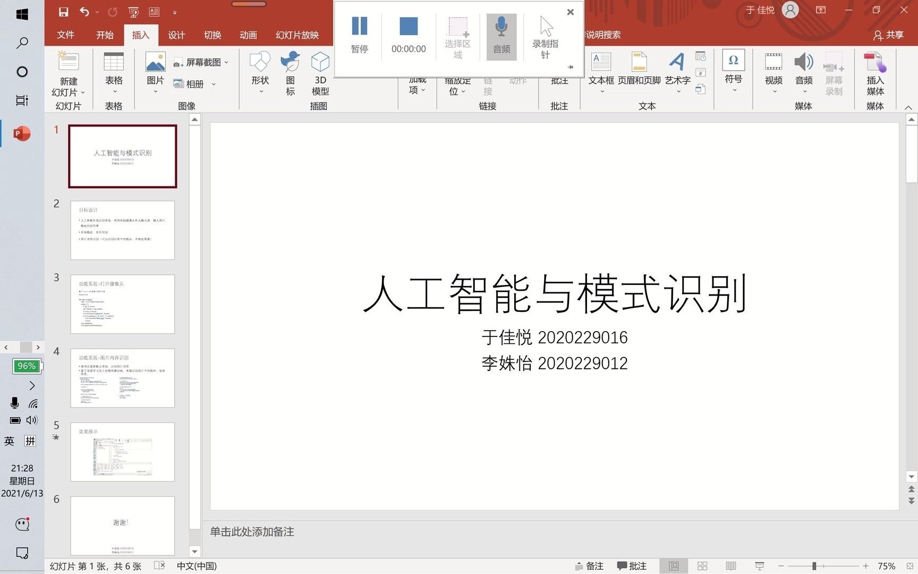Start a 屏幕录制 screen recording
This screenshot has width=918, height=574.
(834, 73)
